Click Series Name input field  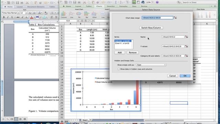pos(173,37)
